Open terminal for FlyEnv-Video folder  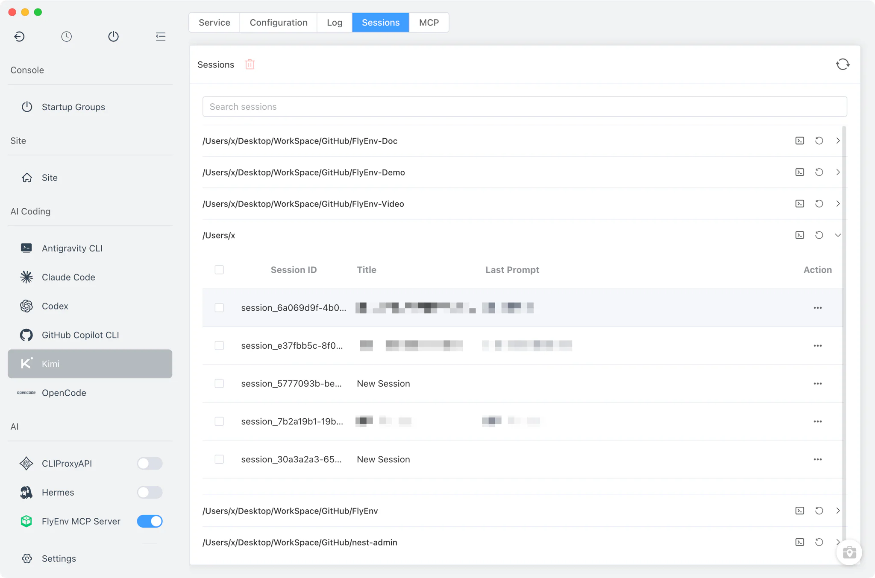click(x=800, y=204)
